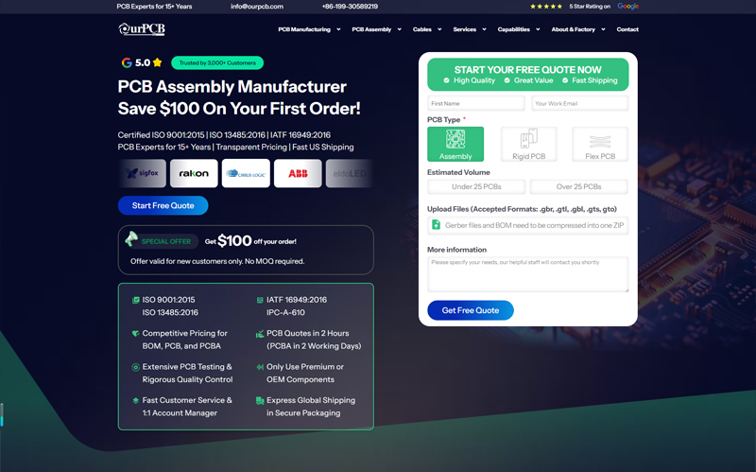
Task: Go to the Contact page
Action: [x=627, y=29]
